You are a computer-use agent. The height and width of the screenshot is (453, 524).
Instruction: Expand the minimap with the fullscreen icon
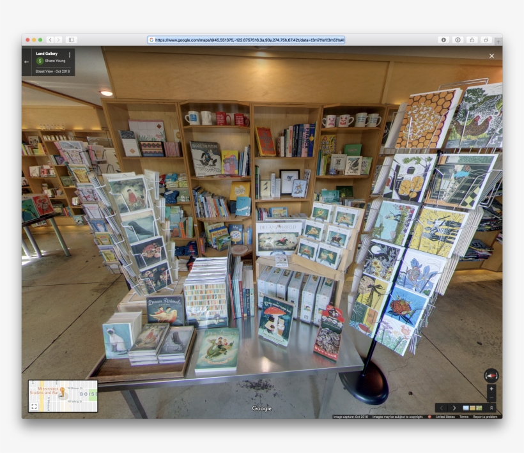tap(34, 406)
